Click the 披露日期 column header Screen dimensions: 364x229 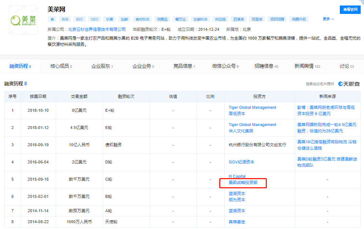point(38,96)
